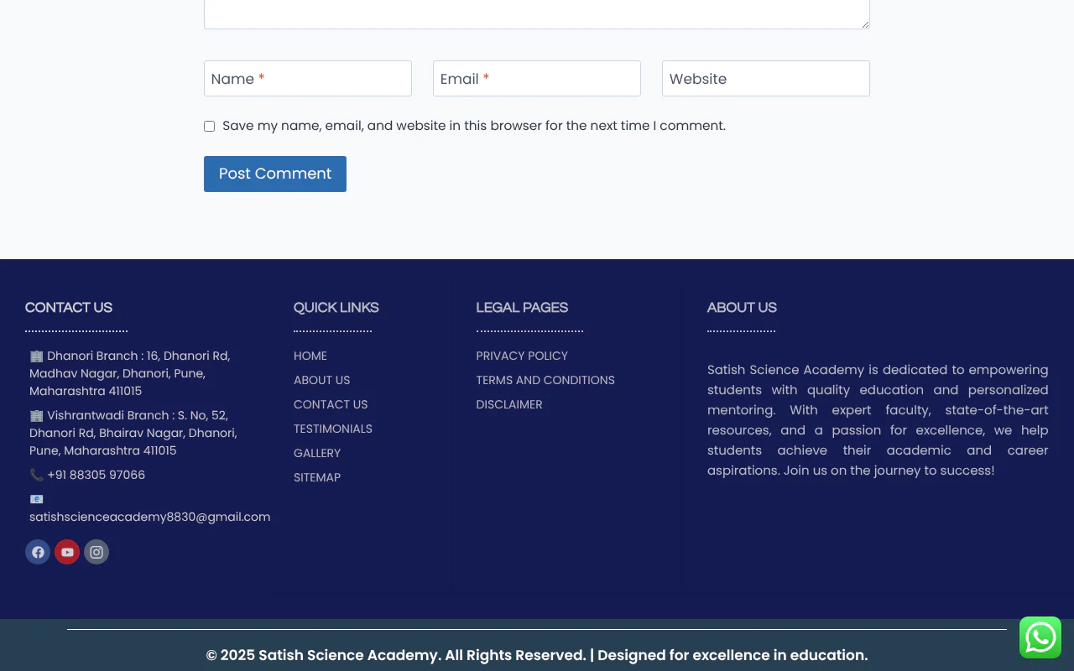Screen dimensions: 1074x671
Task: Click the CONTACT US footer heading
Action: click(x=69, y=308)
